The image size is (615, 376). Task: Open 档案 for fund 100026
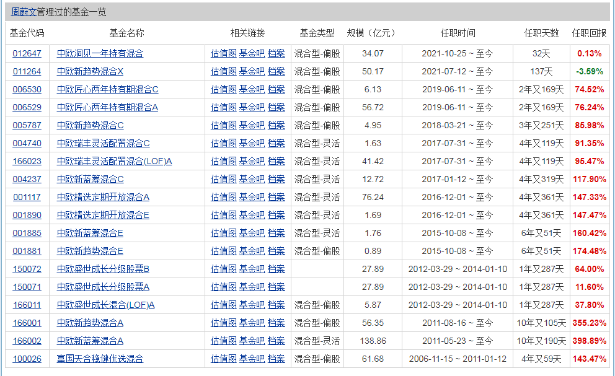(x=276, y=359)
